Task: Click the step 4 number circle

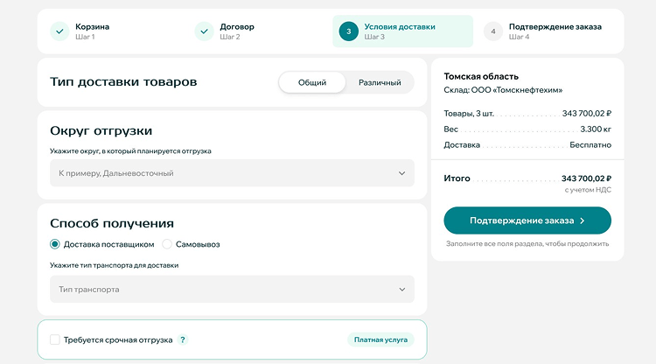Action: tap(493, 31)
